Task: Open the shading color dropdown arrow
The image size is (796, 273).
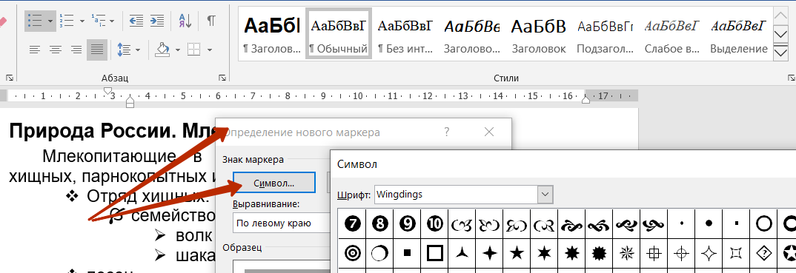Action: tap(178, 50)
